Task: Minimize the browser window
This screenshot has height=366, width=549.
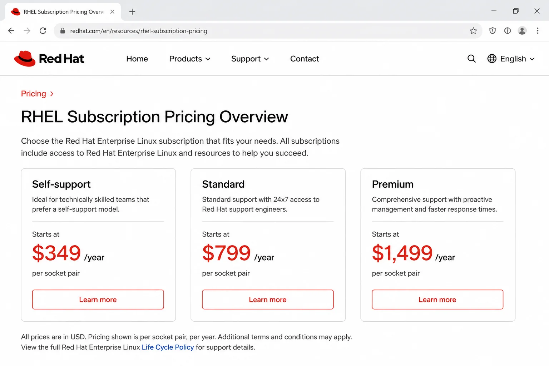Action: pyautogui.click(x=494, y=11)
